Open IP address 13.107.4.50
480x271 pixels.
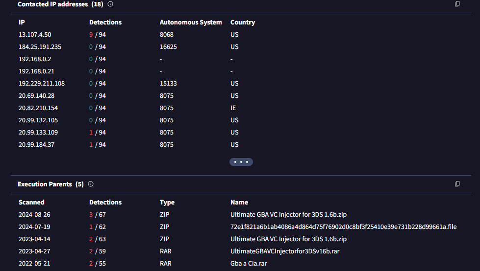(35, 35)
